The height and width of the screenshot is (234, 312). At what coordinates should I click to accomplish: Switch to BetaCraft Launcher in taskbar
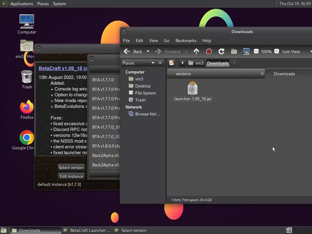click(x=87, y=230)
